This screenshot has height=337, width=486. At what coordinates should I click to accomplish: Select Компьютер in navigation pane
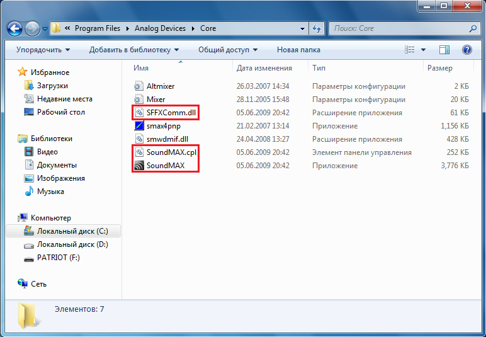(x=51, y=218)
